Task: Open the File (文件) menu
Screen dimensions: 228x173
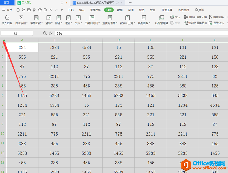Action: (7, 10)
